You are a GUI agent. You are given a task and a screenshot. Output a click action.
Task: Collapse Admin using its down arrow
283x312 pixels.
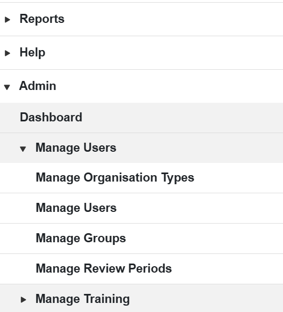tap(7, 87)
